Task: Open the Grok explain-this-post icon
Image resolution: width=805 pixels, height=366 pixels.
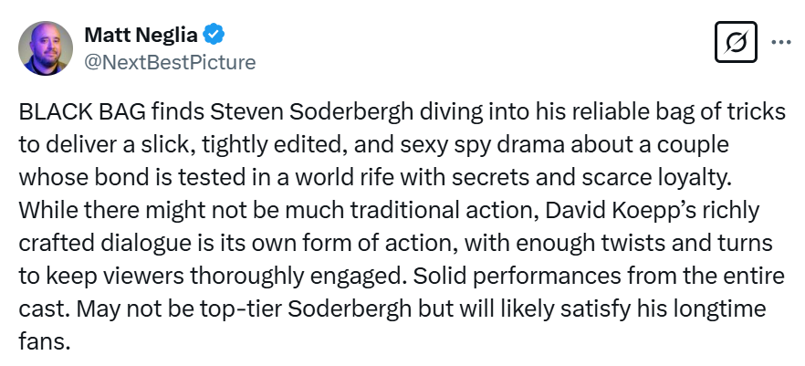Action: click(x=736, y=42)
